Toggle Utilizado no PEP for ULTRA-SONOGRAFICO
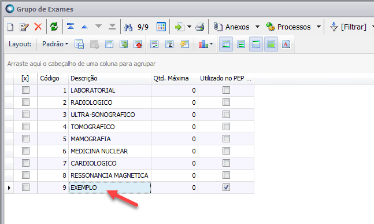This screenshot has width=374, height=224. 226,115
